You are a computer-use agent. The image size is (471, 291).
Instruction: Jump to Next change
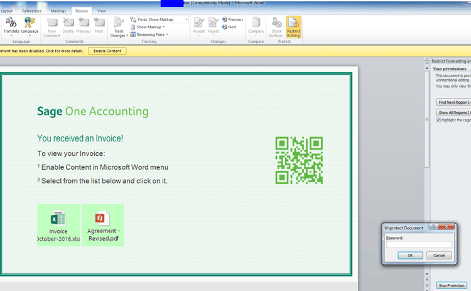[229, 27]
